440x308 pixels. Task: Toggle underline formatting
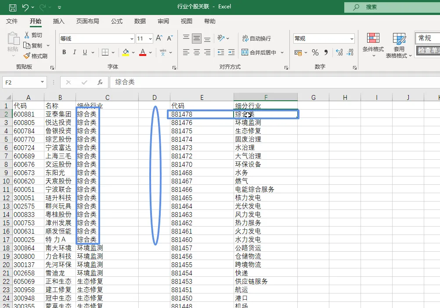(85, 52)
